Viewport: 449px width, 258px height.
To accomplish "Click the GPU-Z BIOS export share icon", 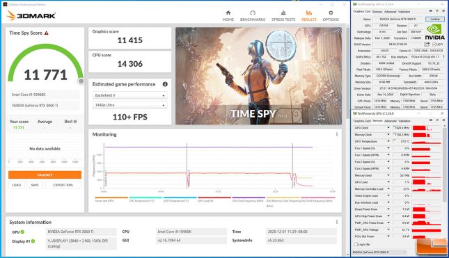I will (427, 45).
